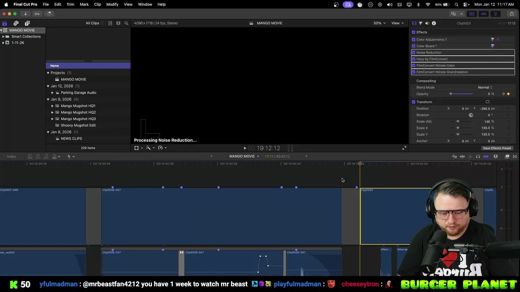Viewport: 520px width, 292px height.
Task: Click the Import Media down-arrow button
Action: tap(25, 14)
